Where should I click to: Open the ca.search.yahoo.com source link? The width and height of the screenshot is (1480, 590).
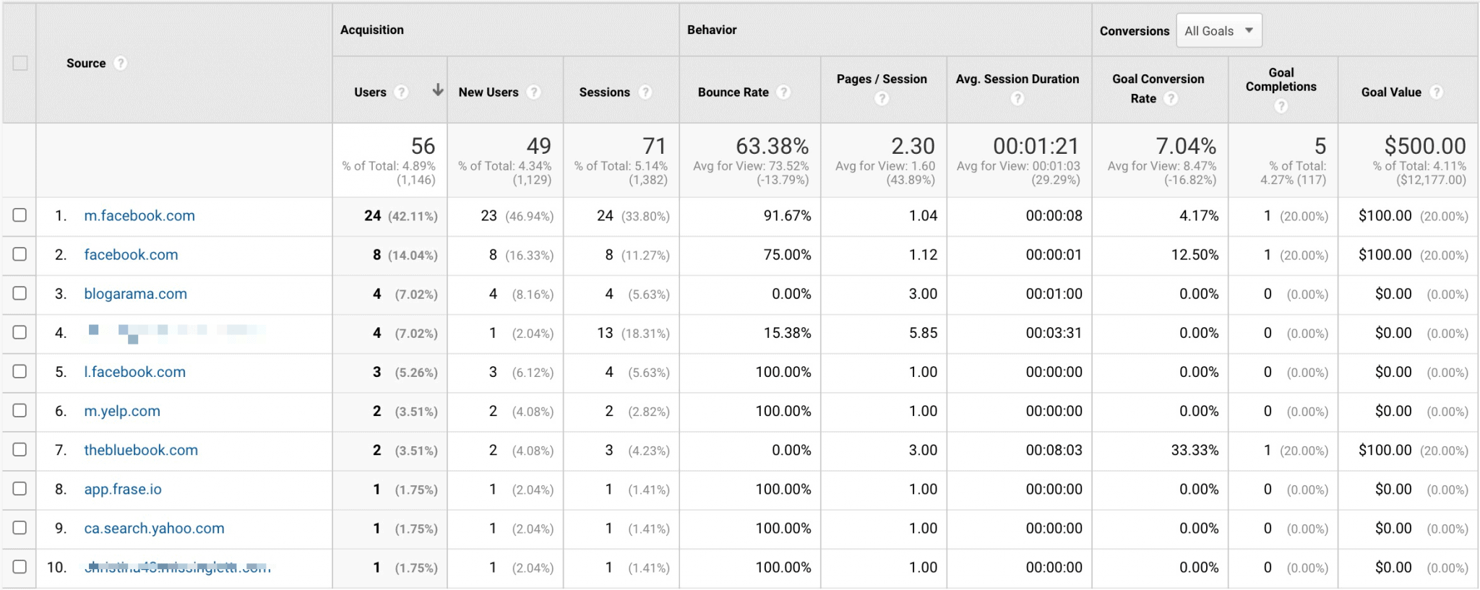(154, 528)
